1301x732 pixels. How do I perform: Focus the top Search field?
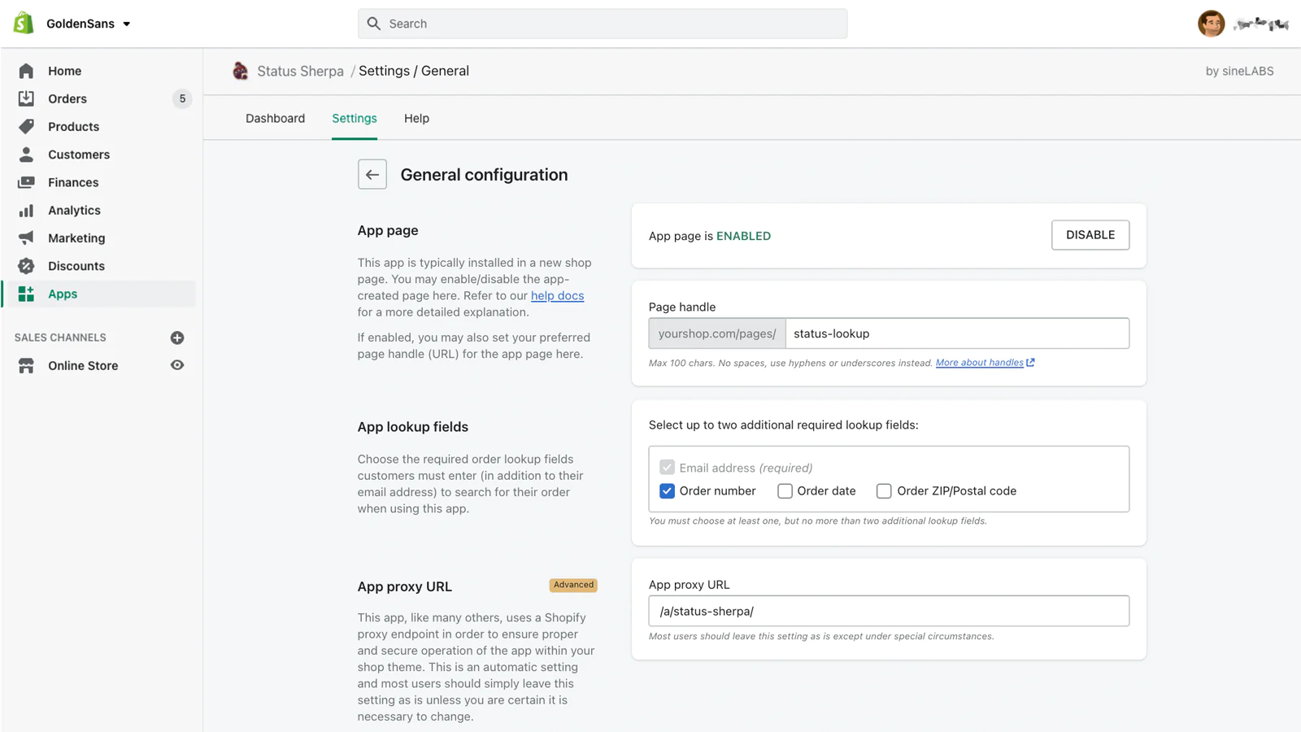click(x=603, y=24)
